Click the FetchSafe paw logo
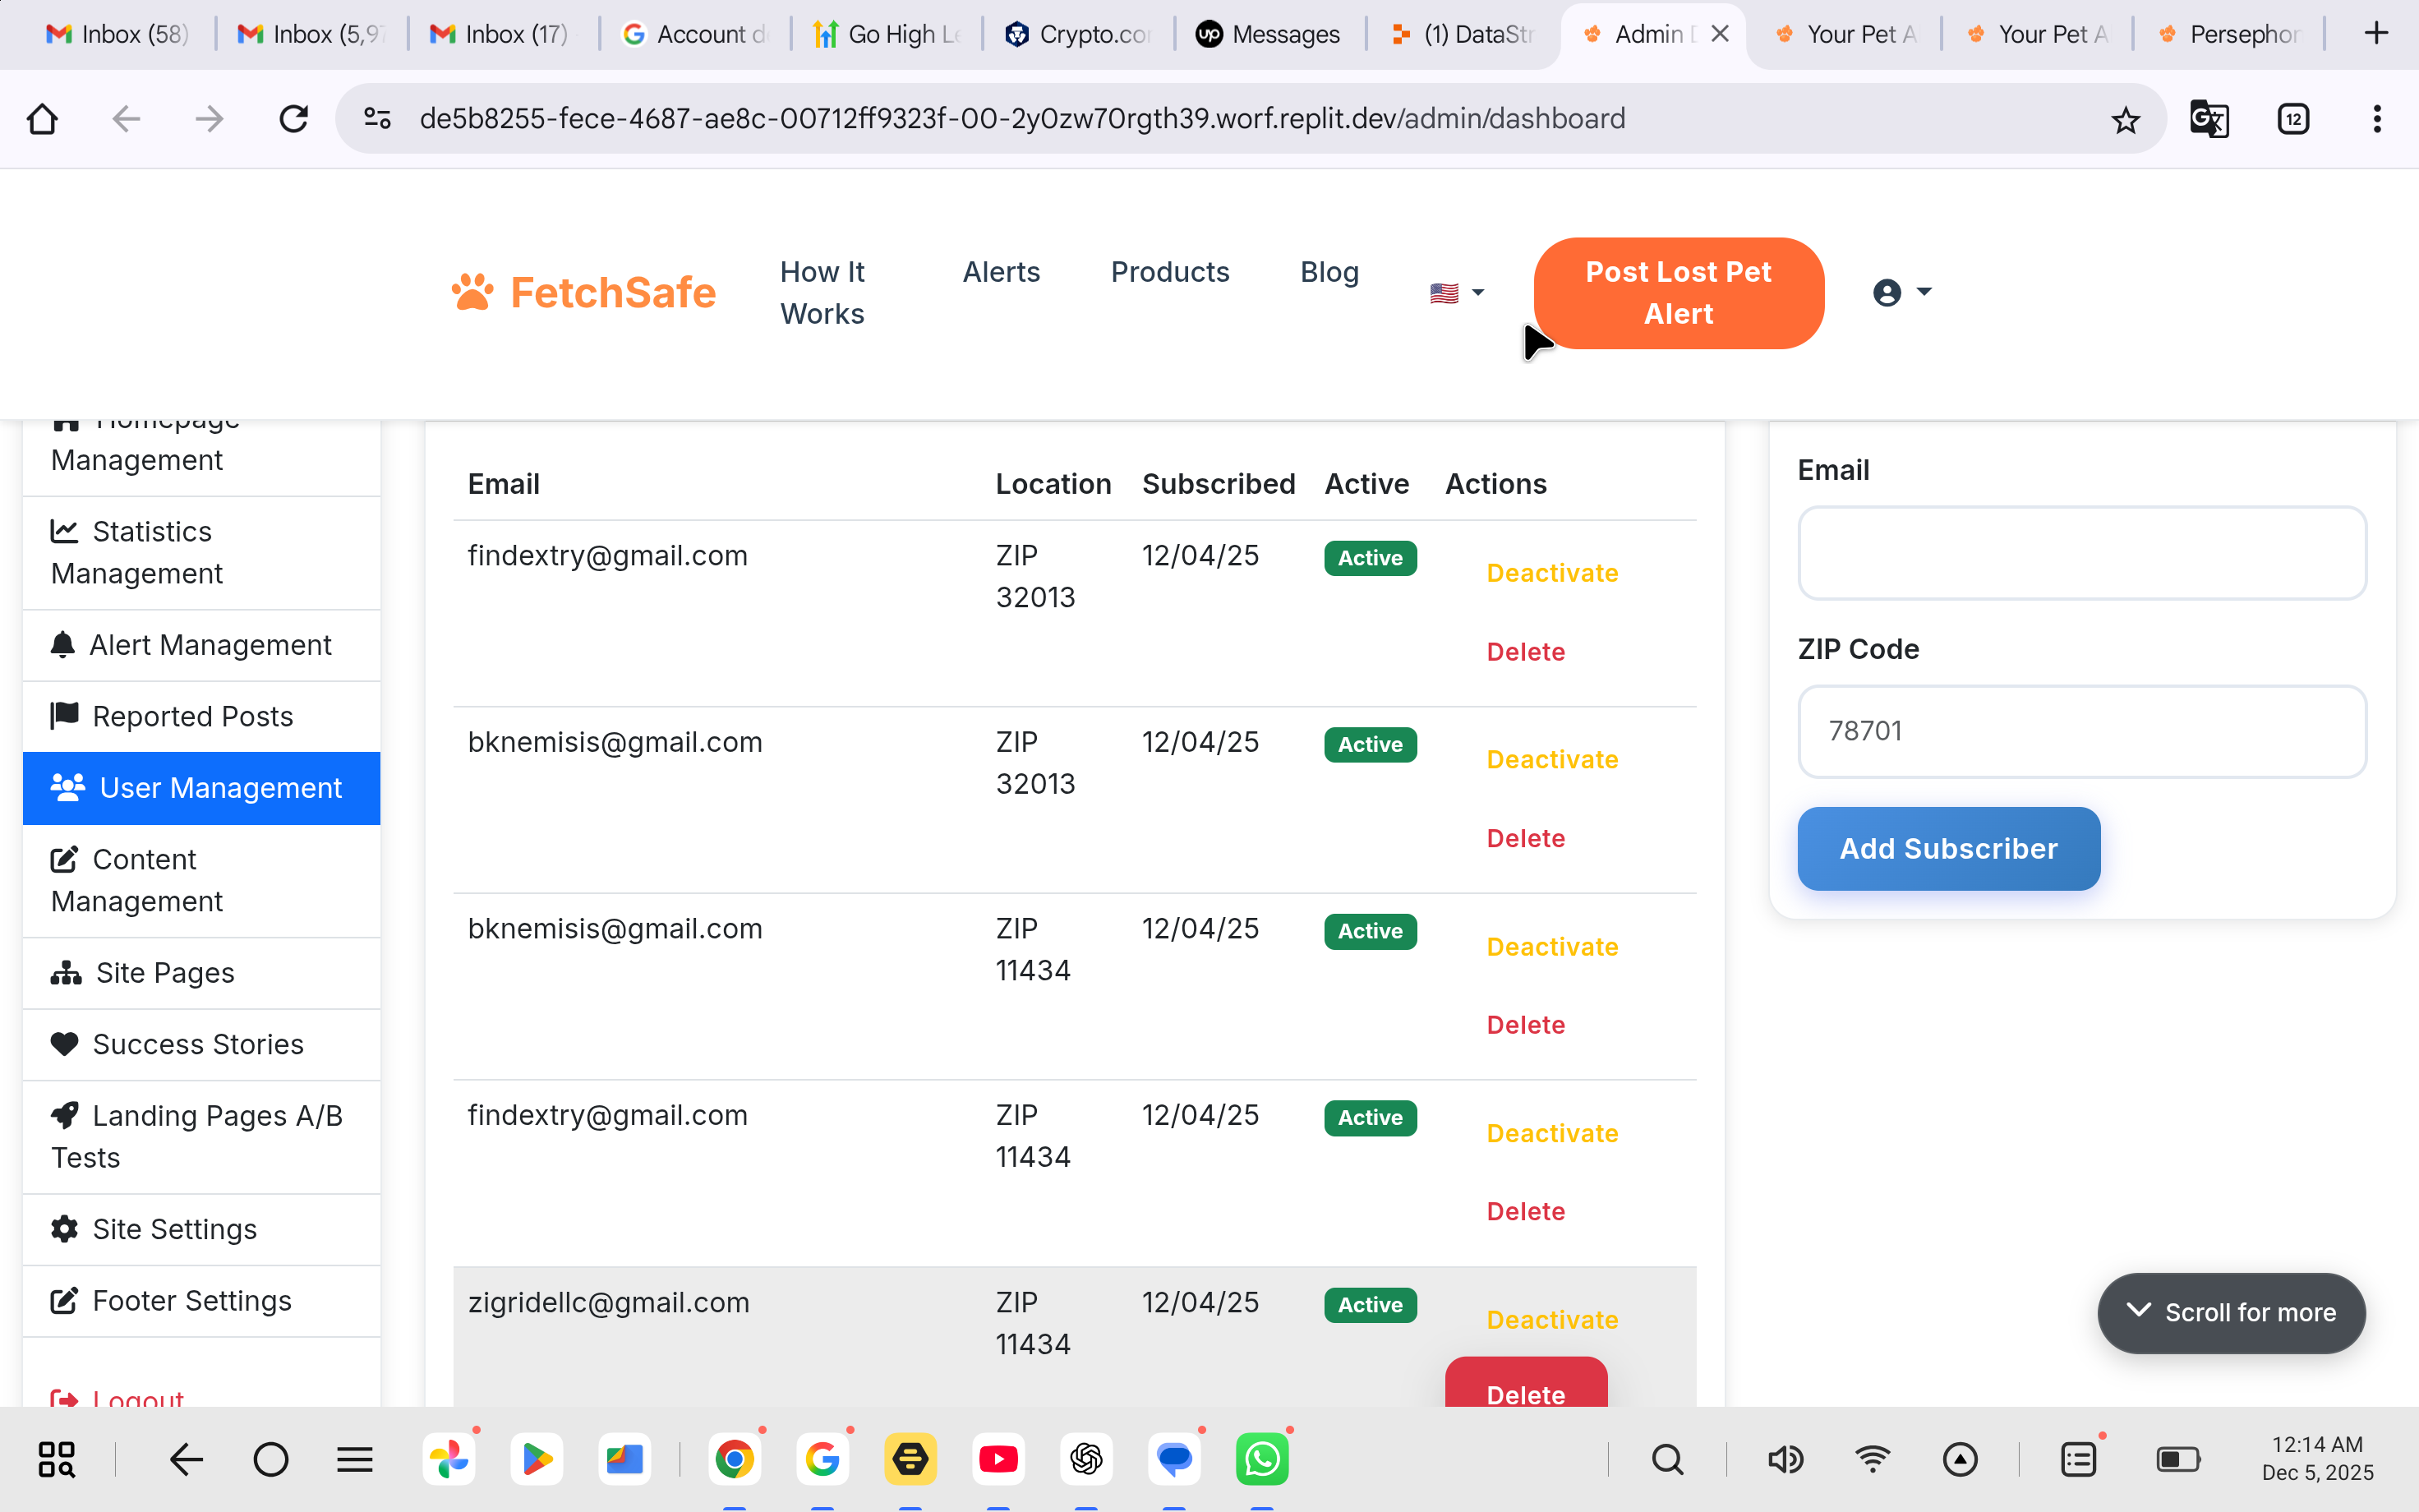 coord(472,292)
